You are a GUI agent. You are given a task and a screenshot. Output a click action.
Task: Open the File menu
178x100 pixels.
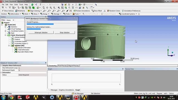[x=3, y=4]
